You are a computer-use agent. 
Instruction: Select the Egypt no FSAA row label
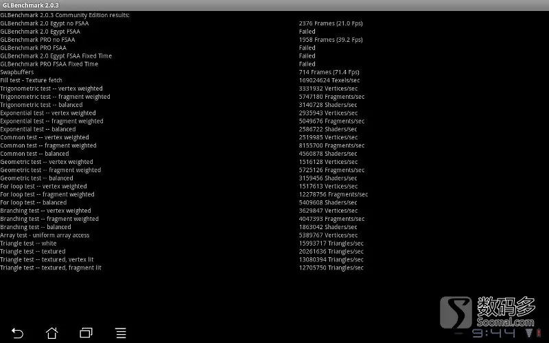(x=45, y=23)
